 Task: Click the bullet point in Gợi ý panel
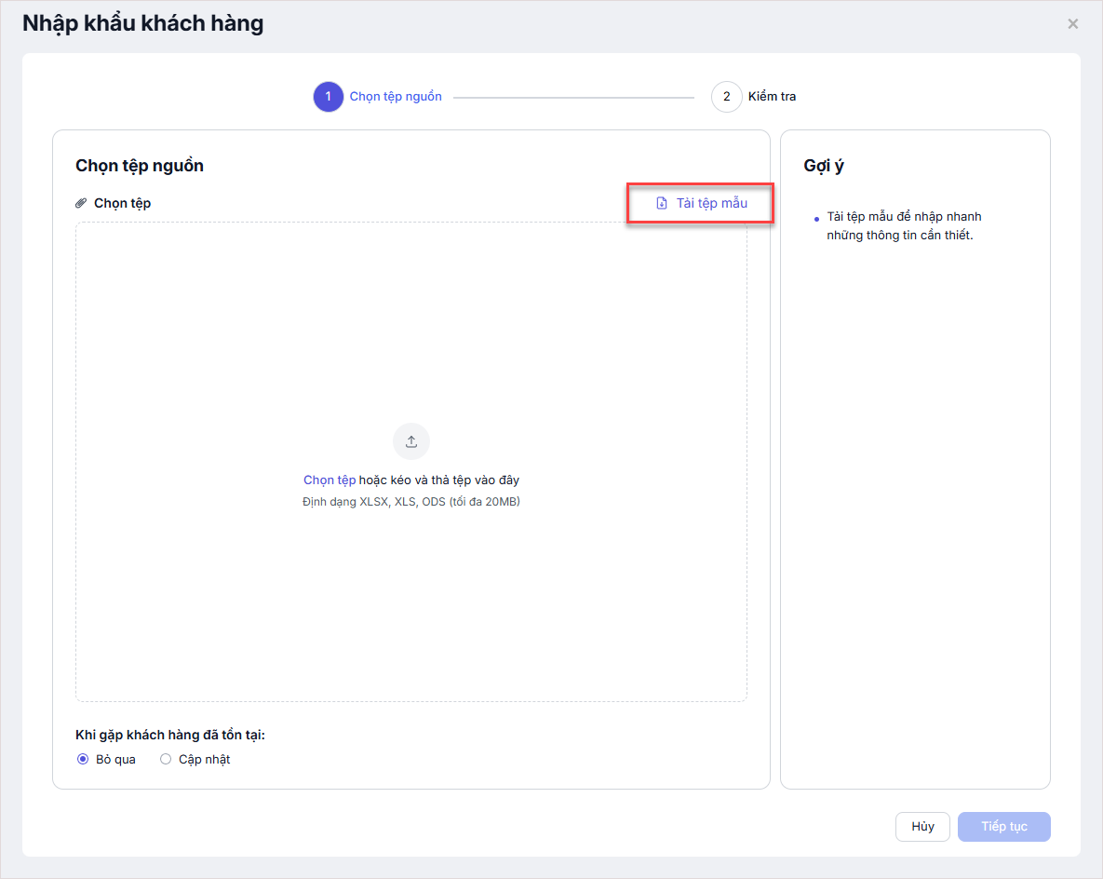click(x=816, y=219)
